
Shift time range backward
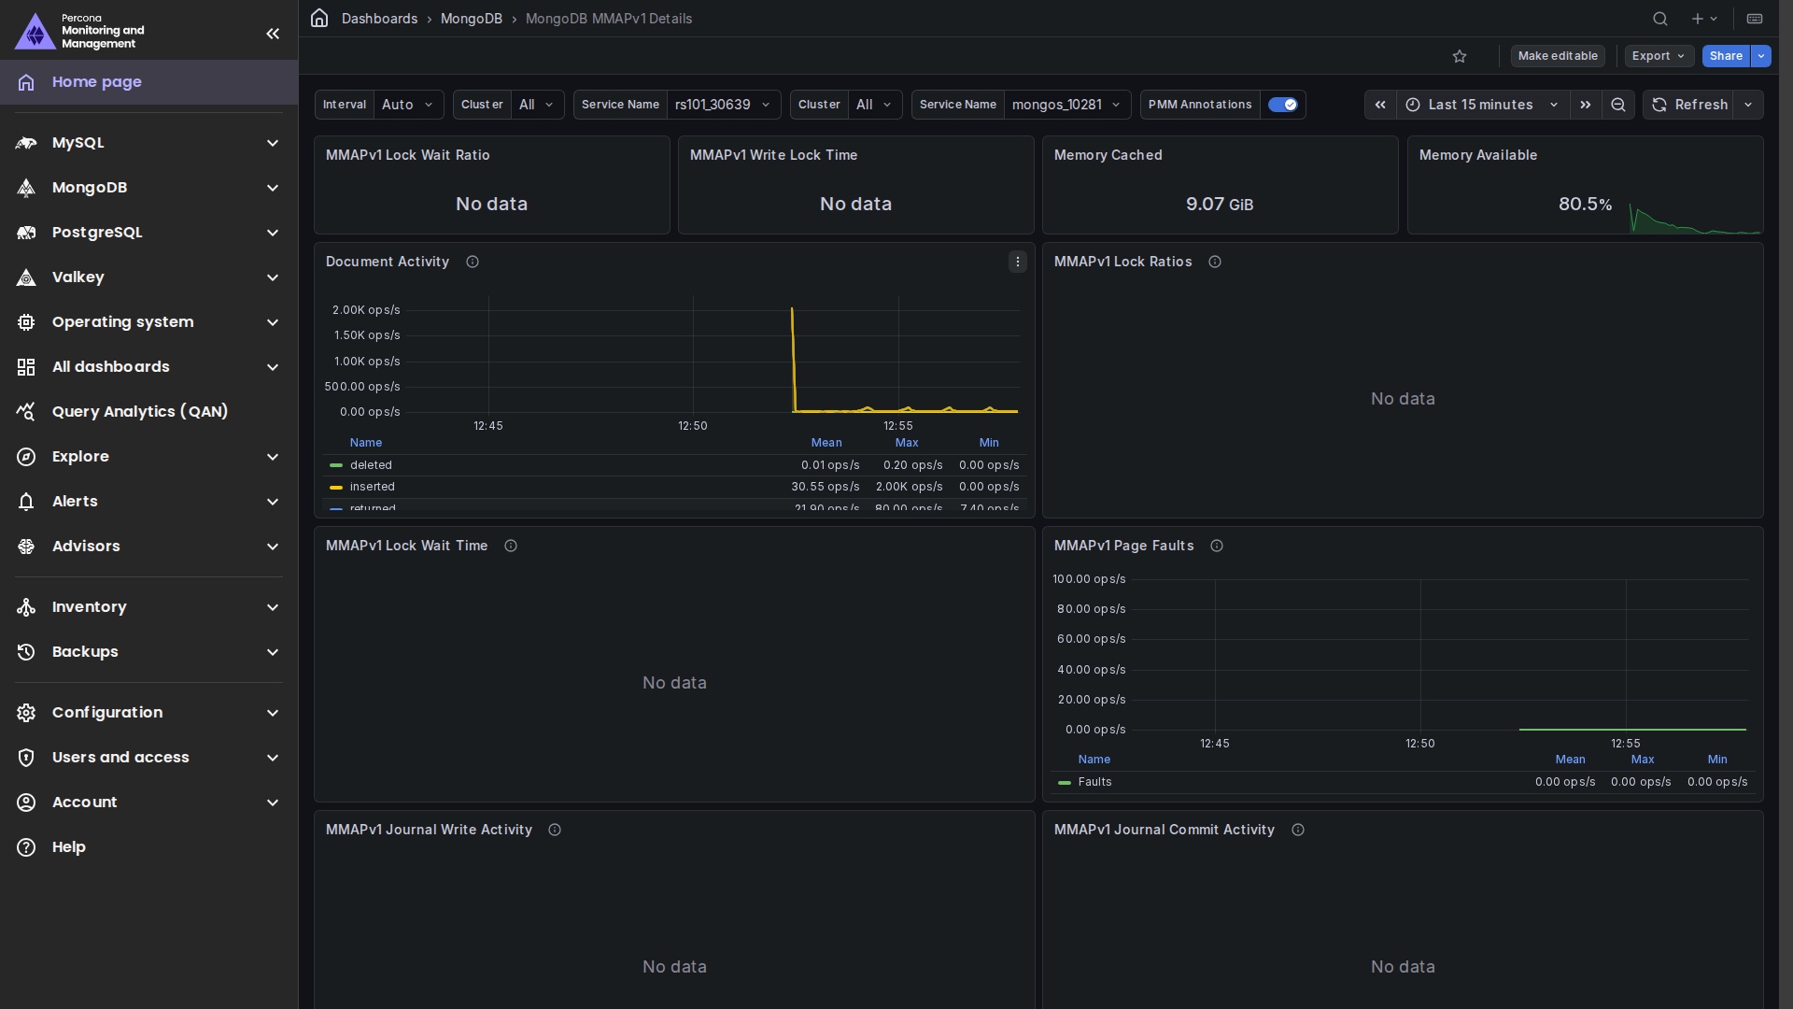tap(1380, 105)
